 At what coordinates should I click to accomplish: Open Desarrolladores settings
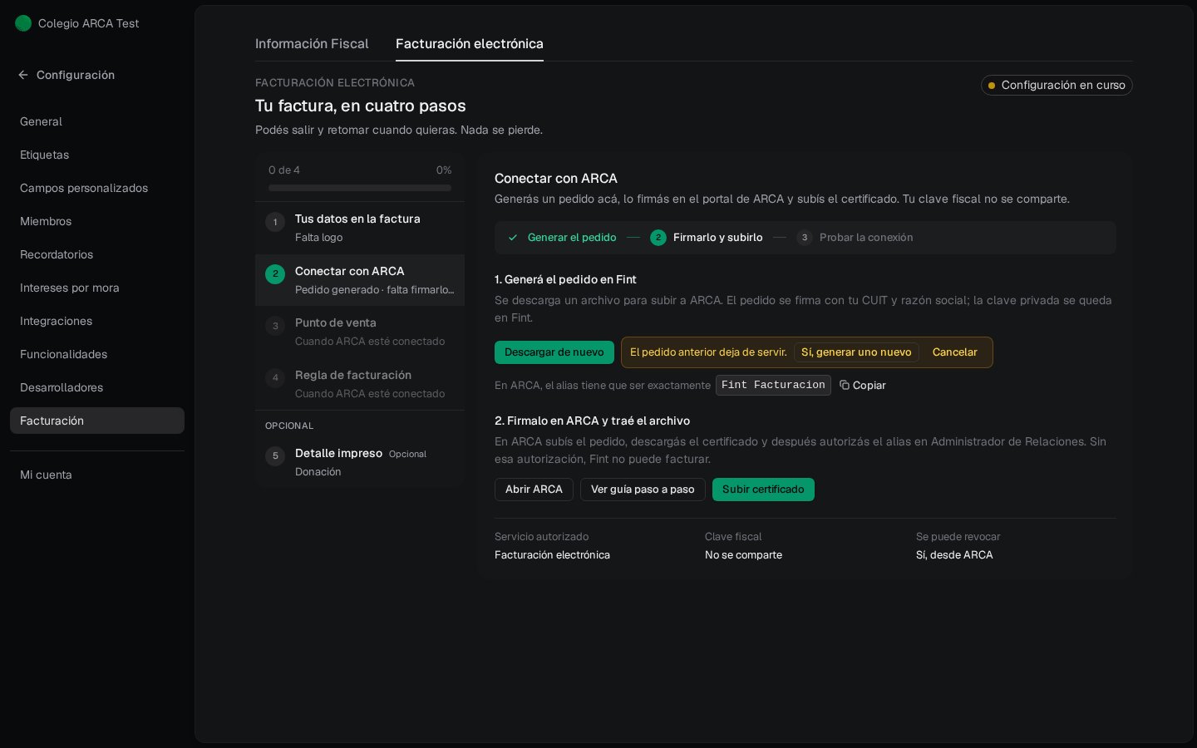97,387
